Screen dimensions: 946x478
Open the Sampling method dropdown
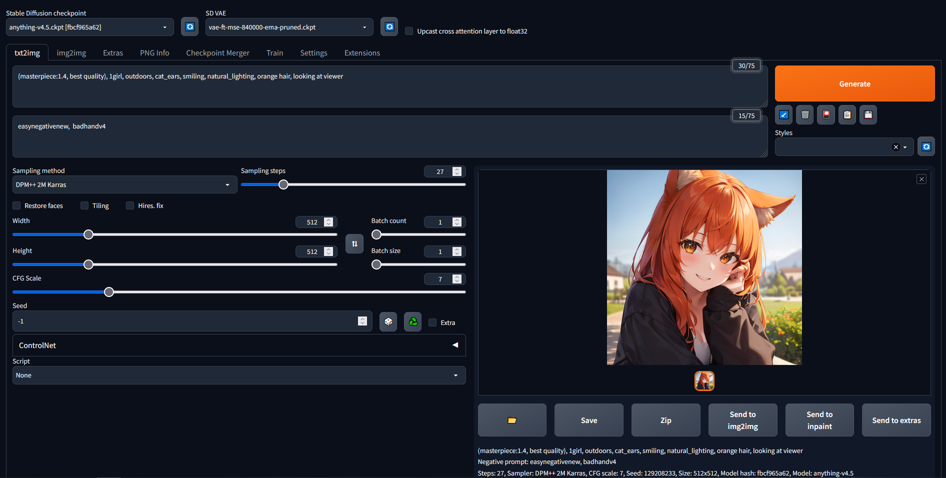124,185
